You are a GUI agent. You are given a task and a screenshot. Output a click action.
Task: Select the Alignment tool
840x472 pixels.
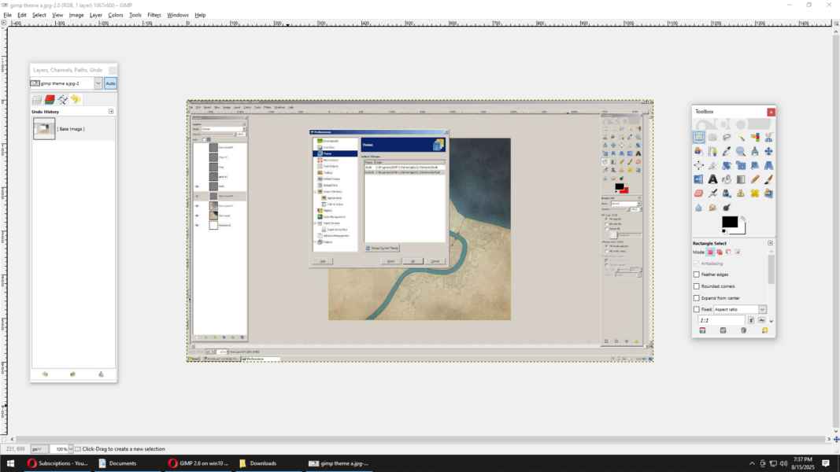click(698, 165)
